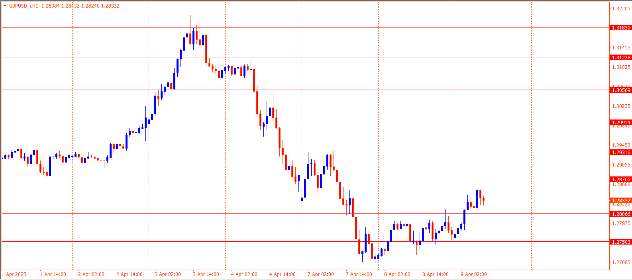Select the 1.31228 red price tag
632x280 pixels.
621,57
